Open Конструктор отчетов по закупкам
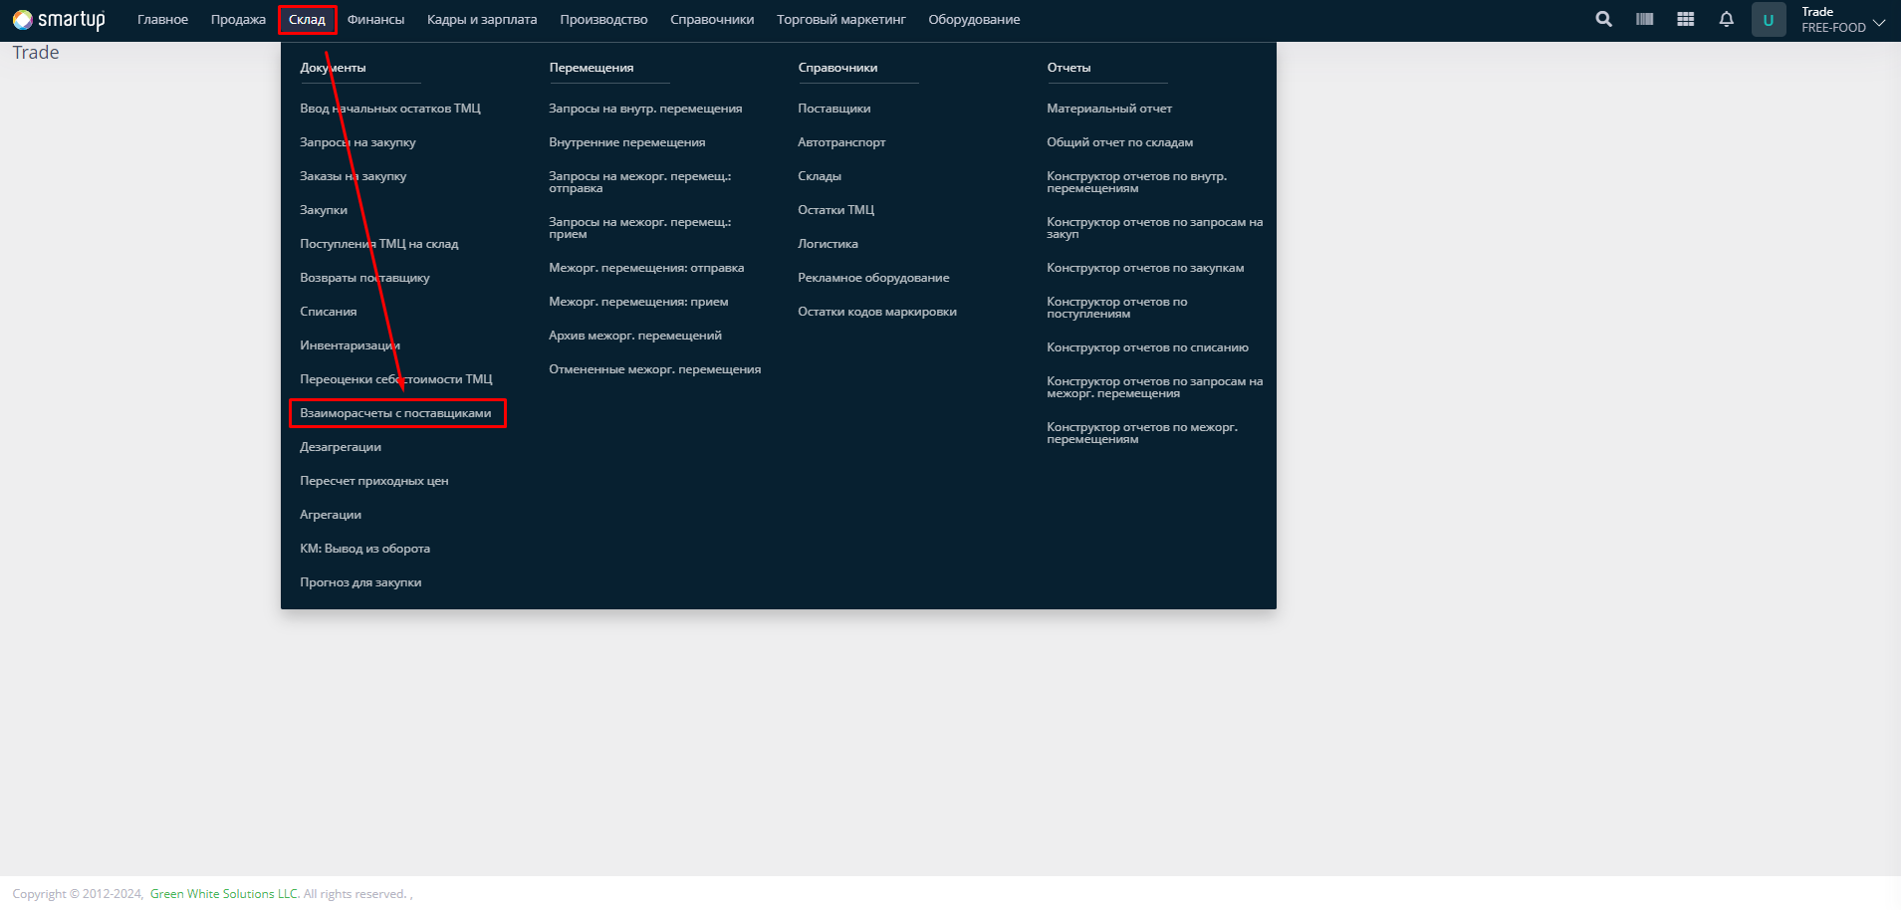Screen dimensions: 1901x910 click(1145, 268)
